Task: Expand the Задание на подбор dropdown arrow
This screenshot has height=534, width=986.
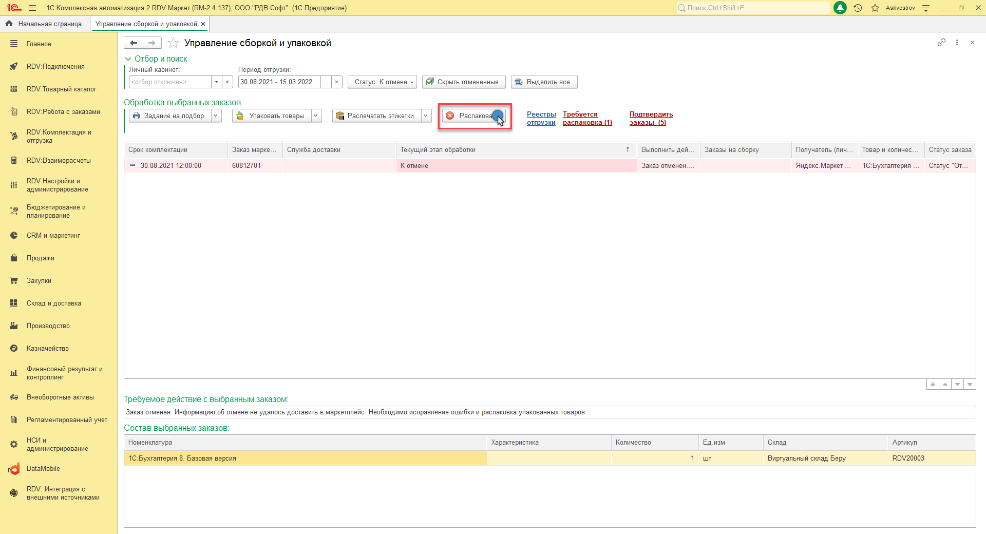Action: coord(216,116)
